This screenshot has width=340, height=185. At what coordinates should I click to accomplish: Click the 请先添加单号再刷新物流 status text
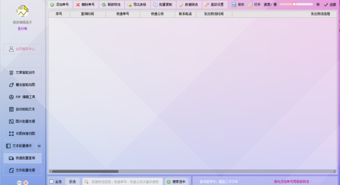pyautogui.click(x=291, y=182)
